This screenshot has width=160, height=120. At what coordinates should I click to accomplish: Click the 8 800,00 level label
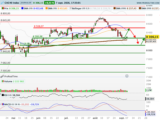[x=5, y=13]
